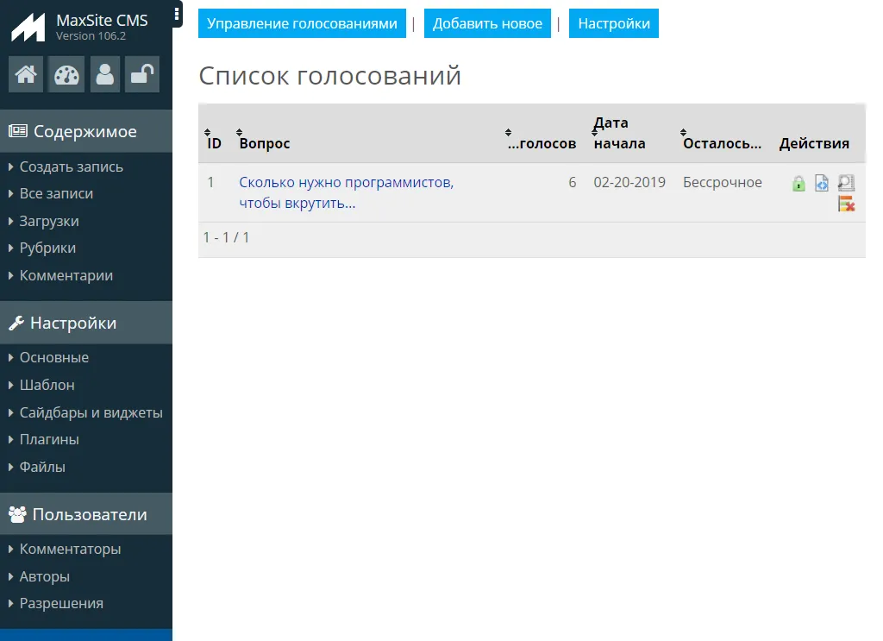This screenshot has width=883, height=641.
Task: Open Создать запись in the sidebar
Action: point(71,167)
